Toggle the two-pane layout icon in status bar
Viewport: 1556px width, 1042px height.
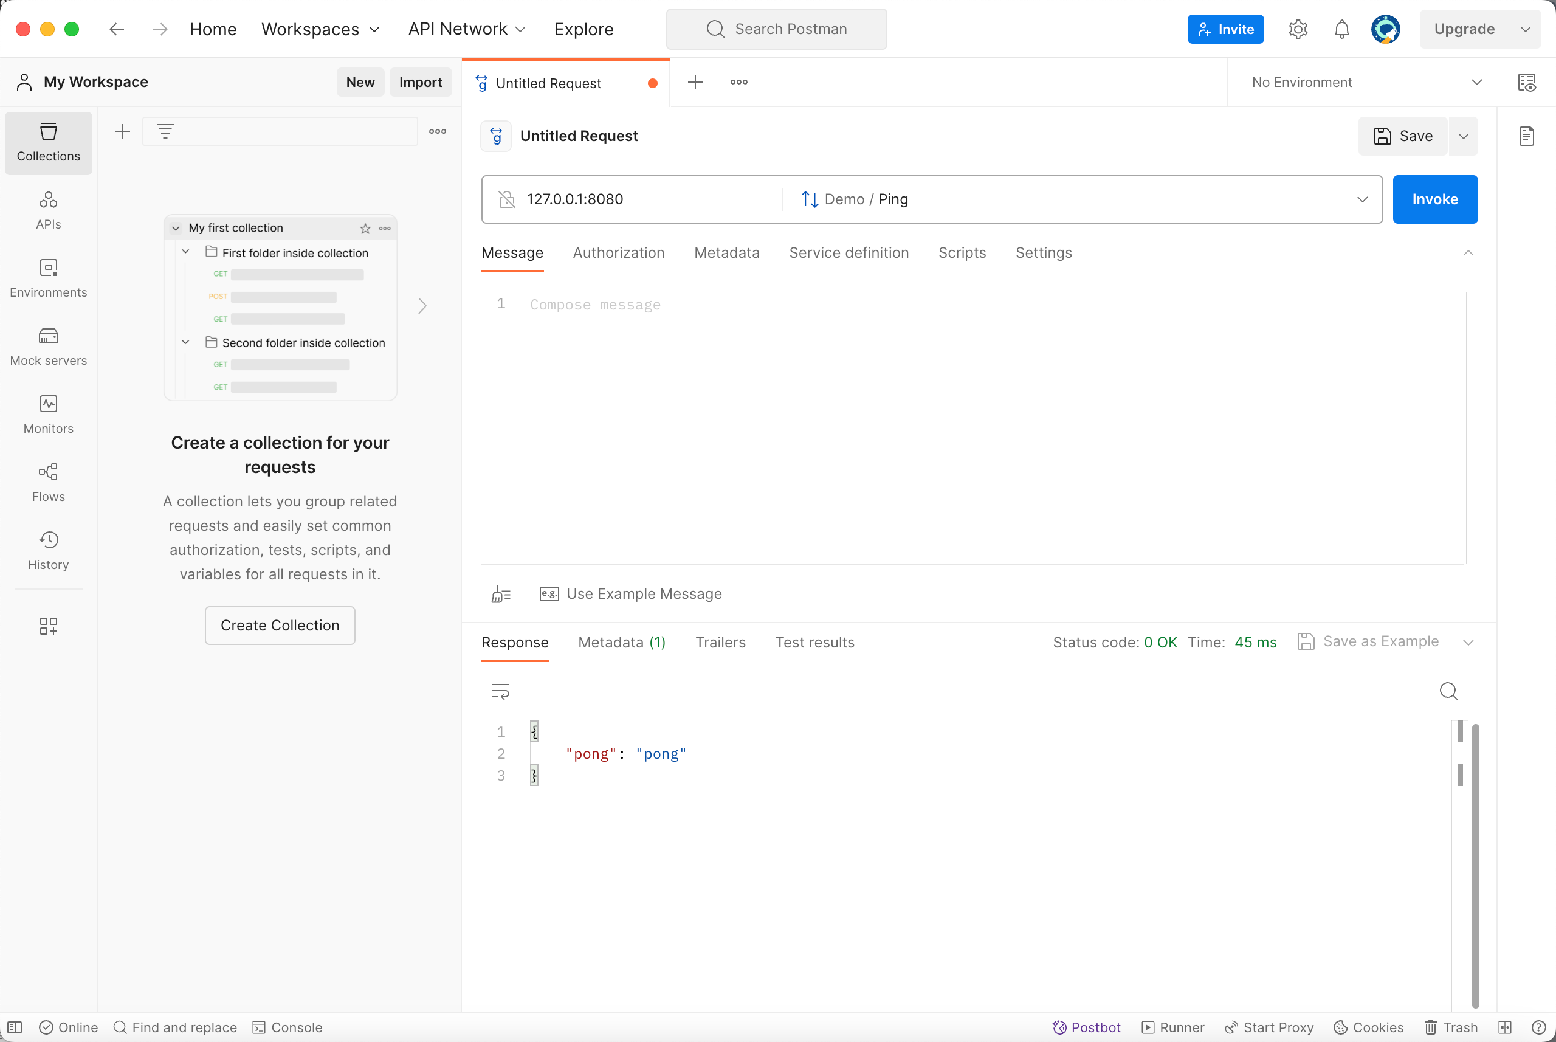pos(1505,1027)
